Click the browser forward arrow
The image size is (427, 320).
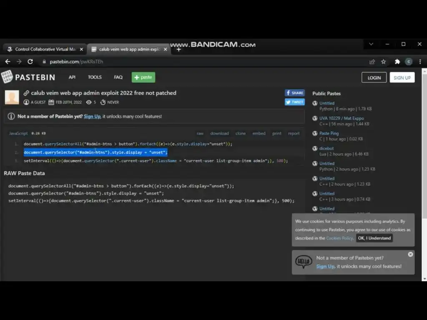[x=19, y=62]
